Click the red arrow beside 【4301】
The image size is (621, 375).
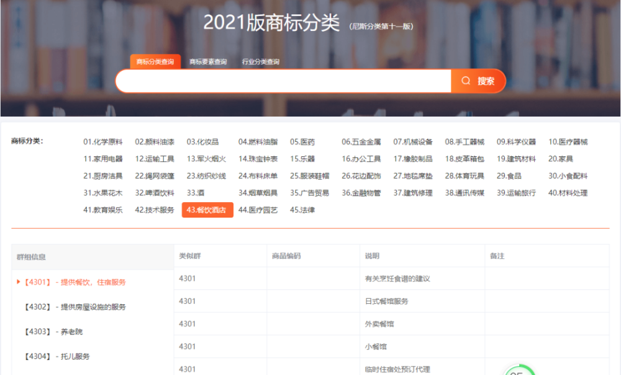coord(17,281)
